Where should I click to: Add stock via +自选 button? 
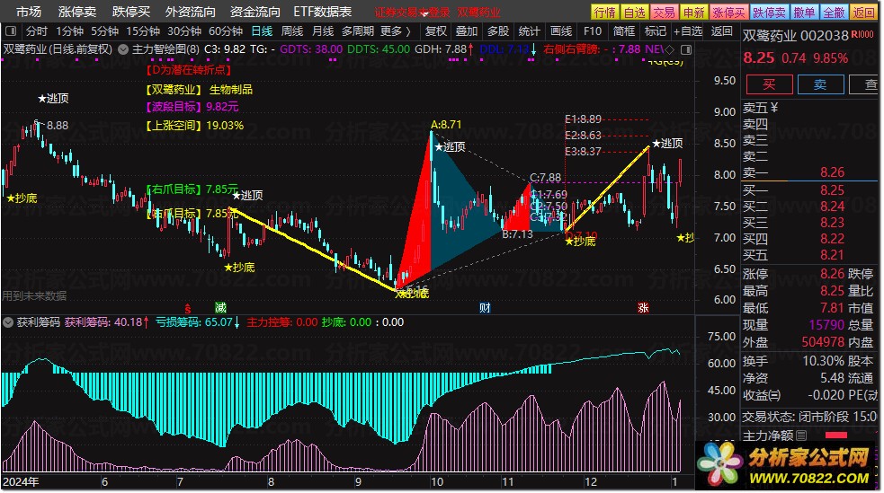[688, 31]
